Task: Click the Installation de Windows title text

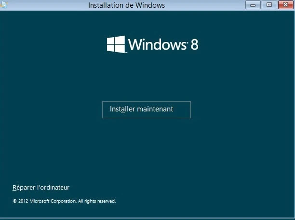Action: (x=126, y=5)
